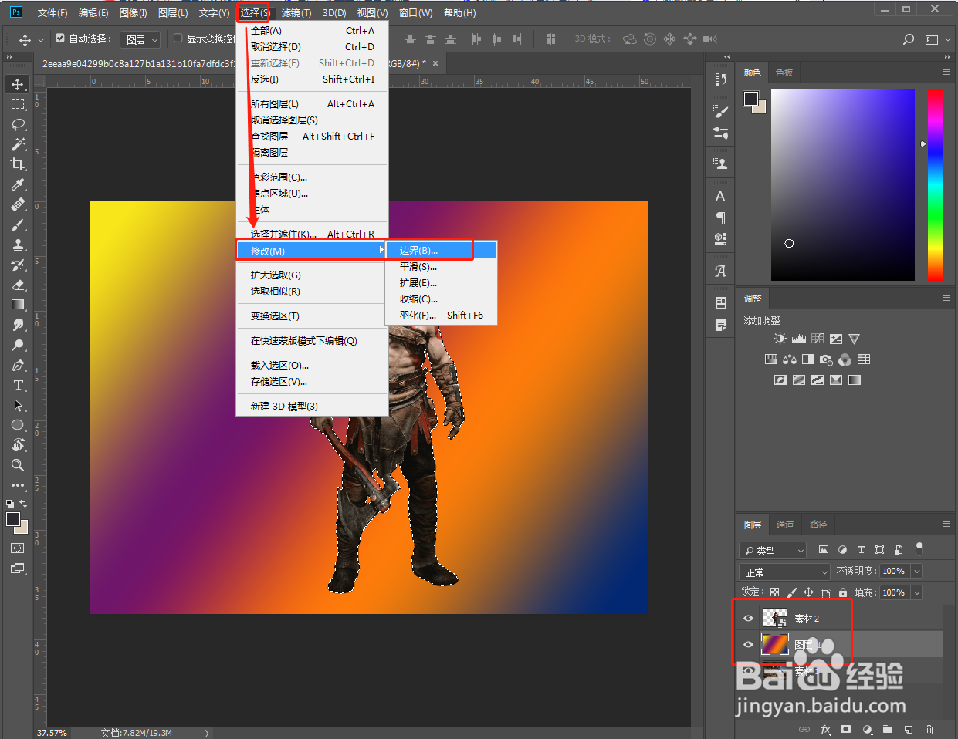958x739 pixels.
Task: Click the hue spectrum slider
Action: pyautogui.click(x=935, y=184)
